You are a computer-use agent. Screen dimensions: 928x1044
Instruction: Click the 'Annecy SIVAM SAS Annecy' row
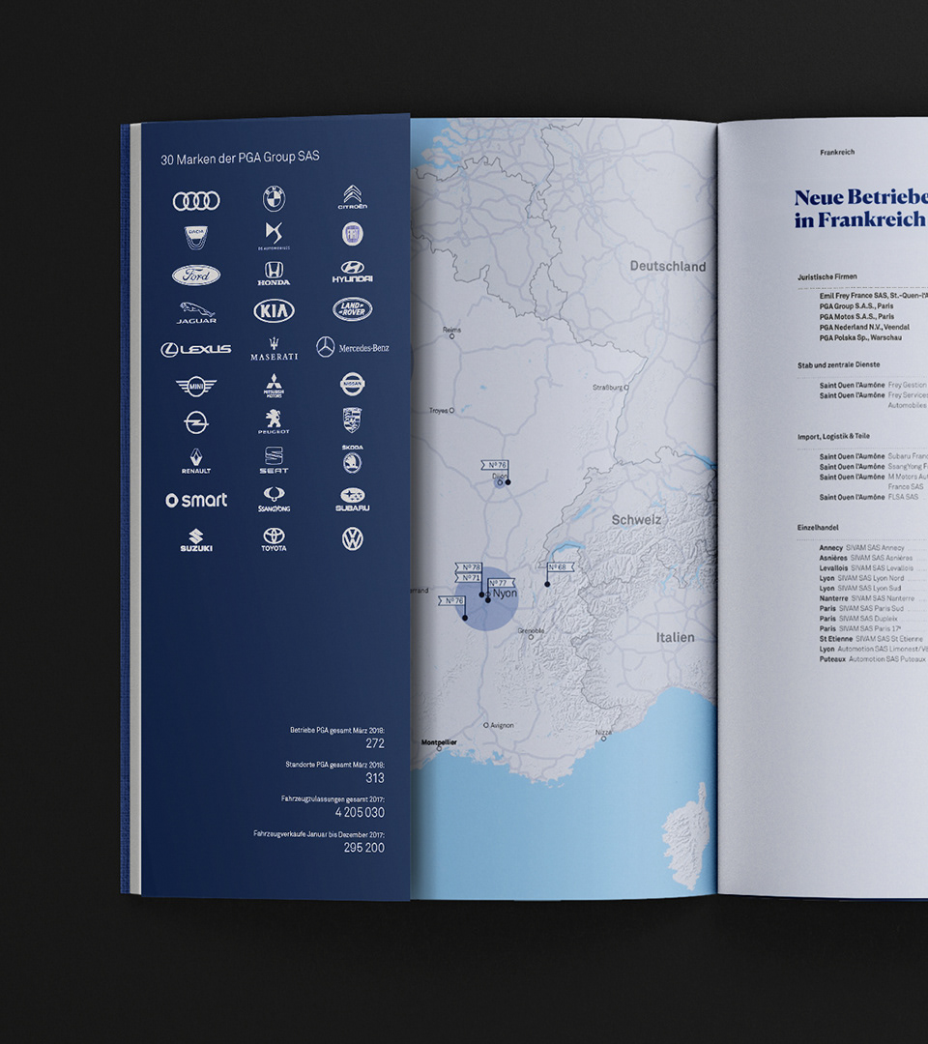(861, 548)
